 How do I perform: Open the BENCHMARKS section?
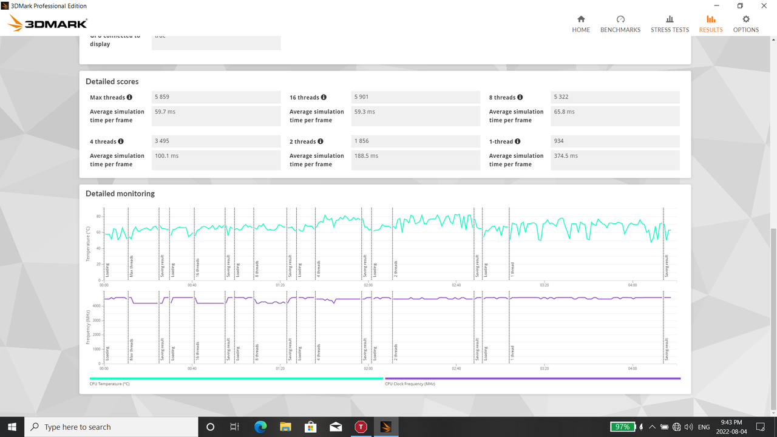[620, 23]
